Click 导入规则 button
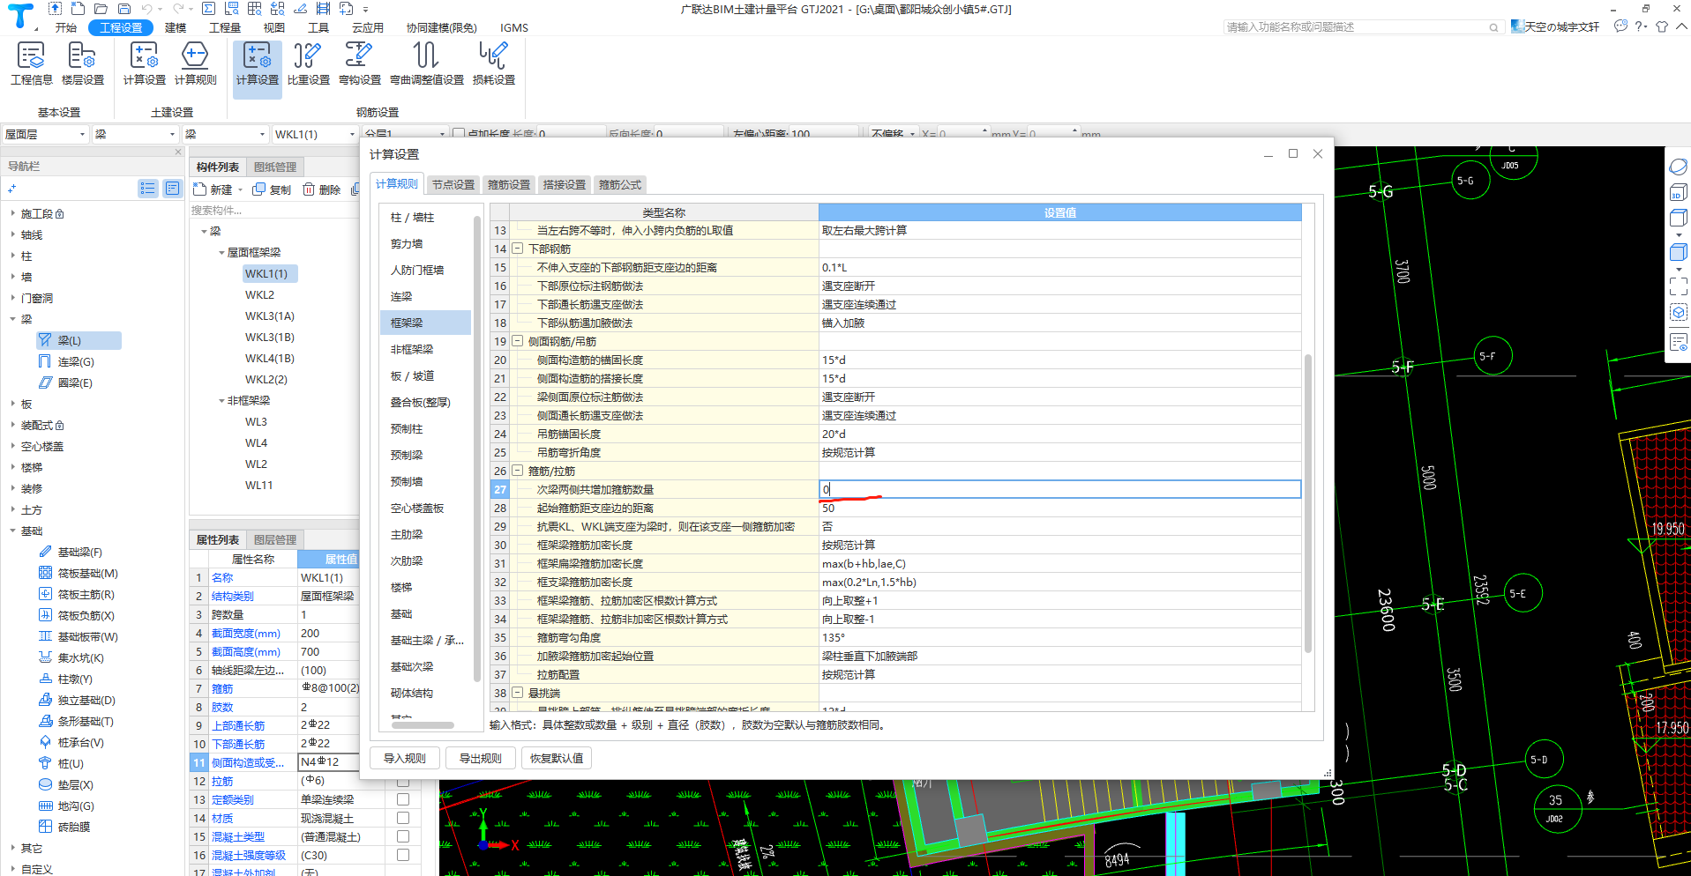The height and width of the screenshot is (876, 1691). [405, 758]
